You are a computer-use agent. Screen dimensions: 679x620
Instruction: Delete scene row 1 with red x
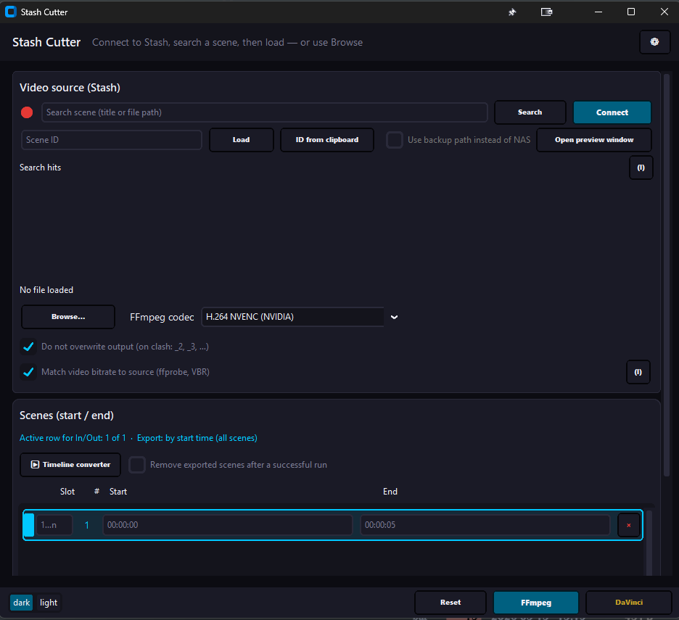[x=628, y=525]
